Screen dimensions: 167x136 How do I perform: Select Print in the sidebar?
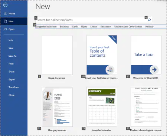click(x=11, y=64)
